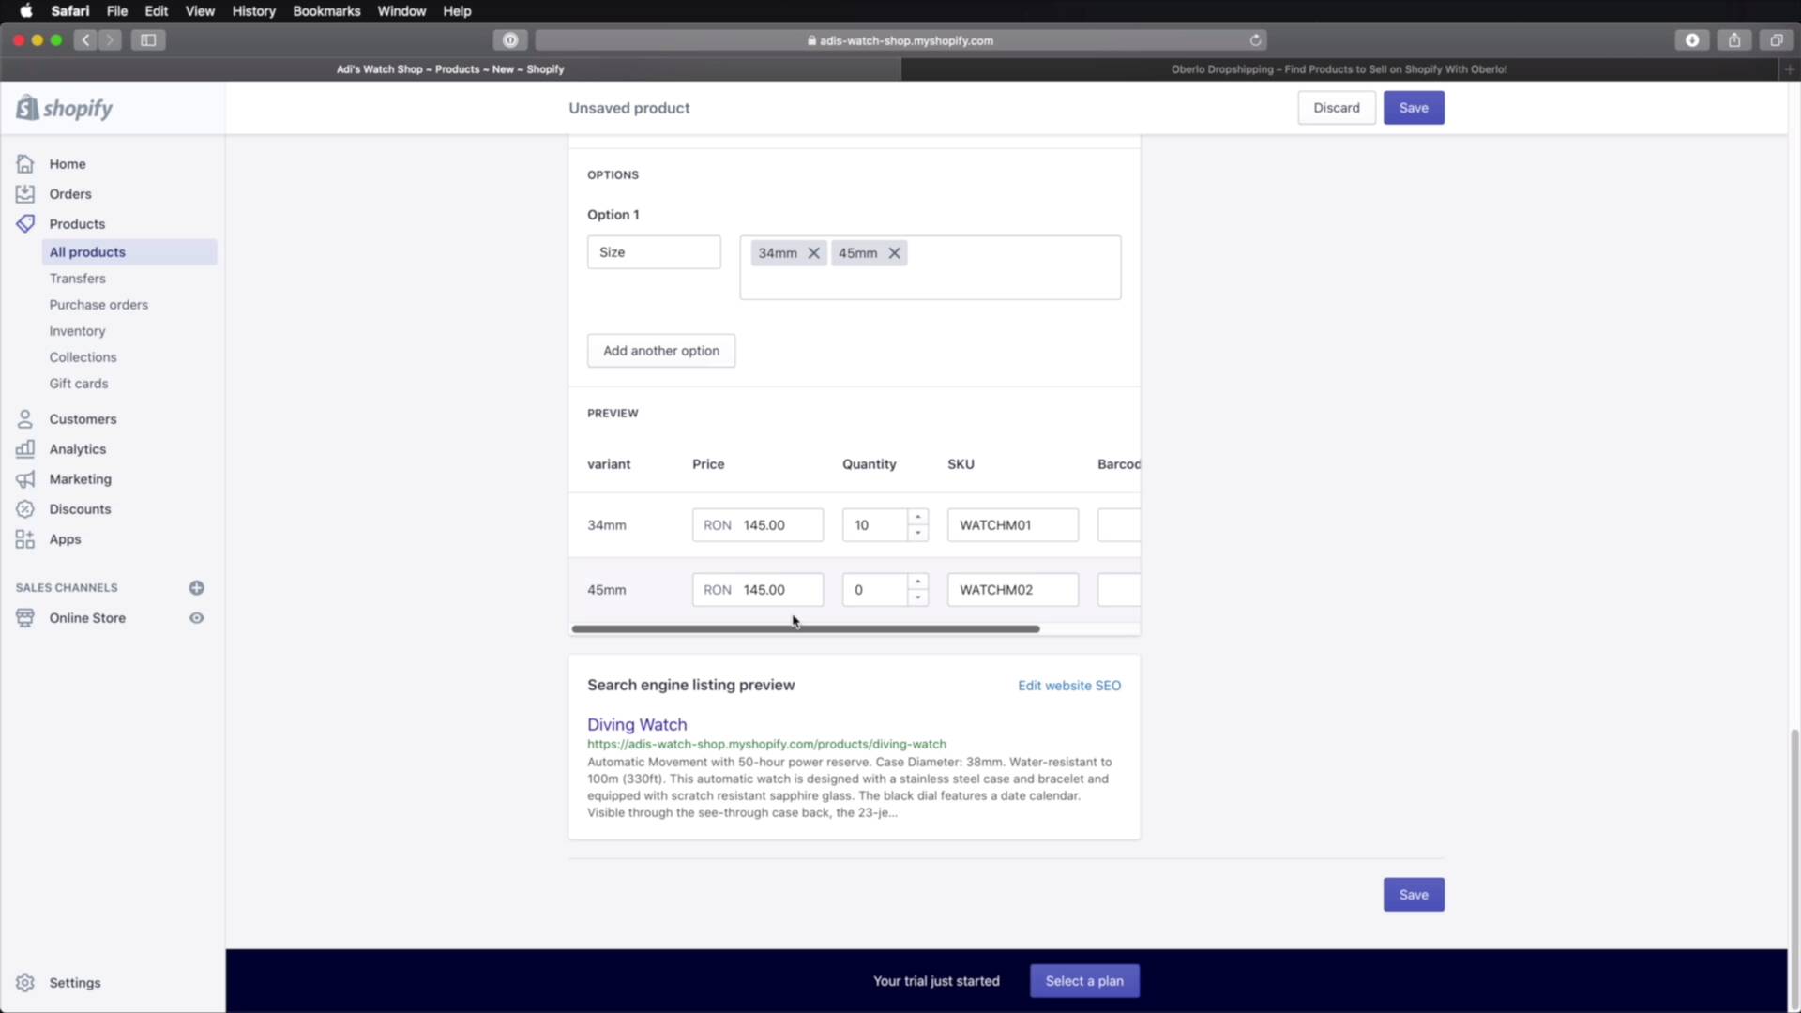1801x1013 pixels.
Task: Click the Customers person icon
Action: (x=25, y=419)
